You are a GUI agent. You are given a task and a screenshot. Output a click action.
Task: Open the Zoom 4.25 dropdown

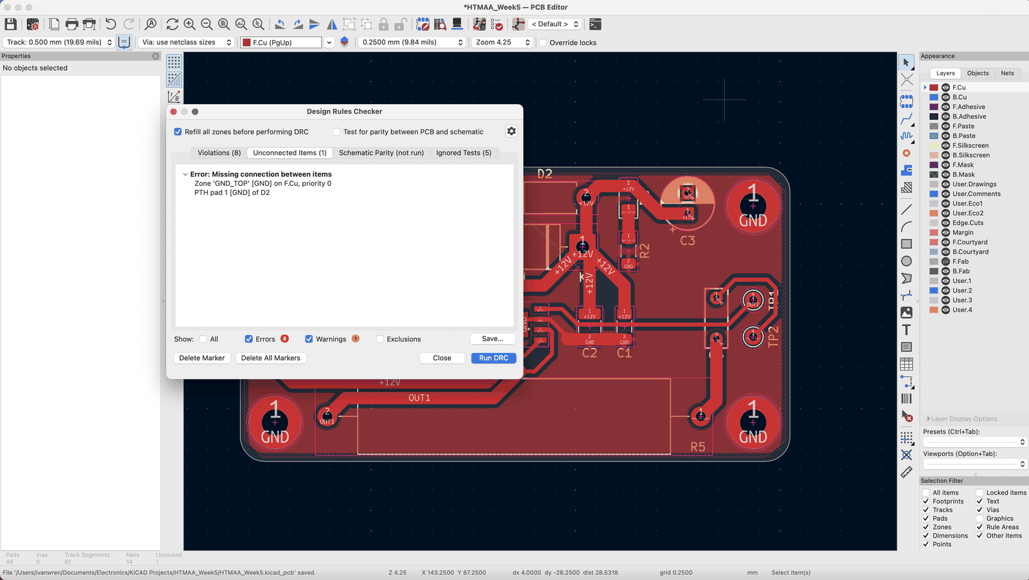pos(503,42)
